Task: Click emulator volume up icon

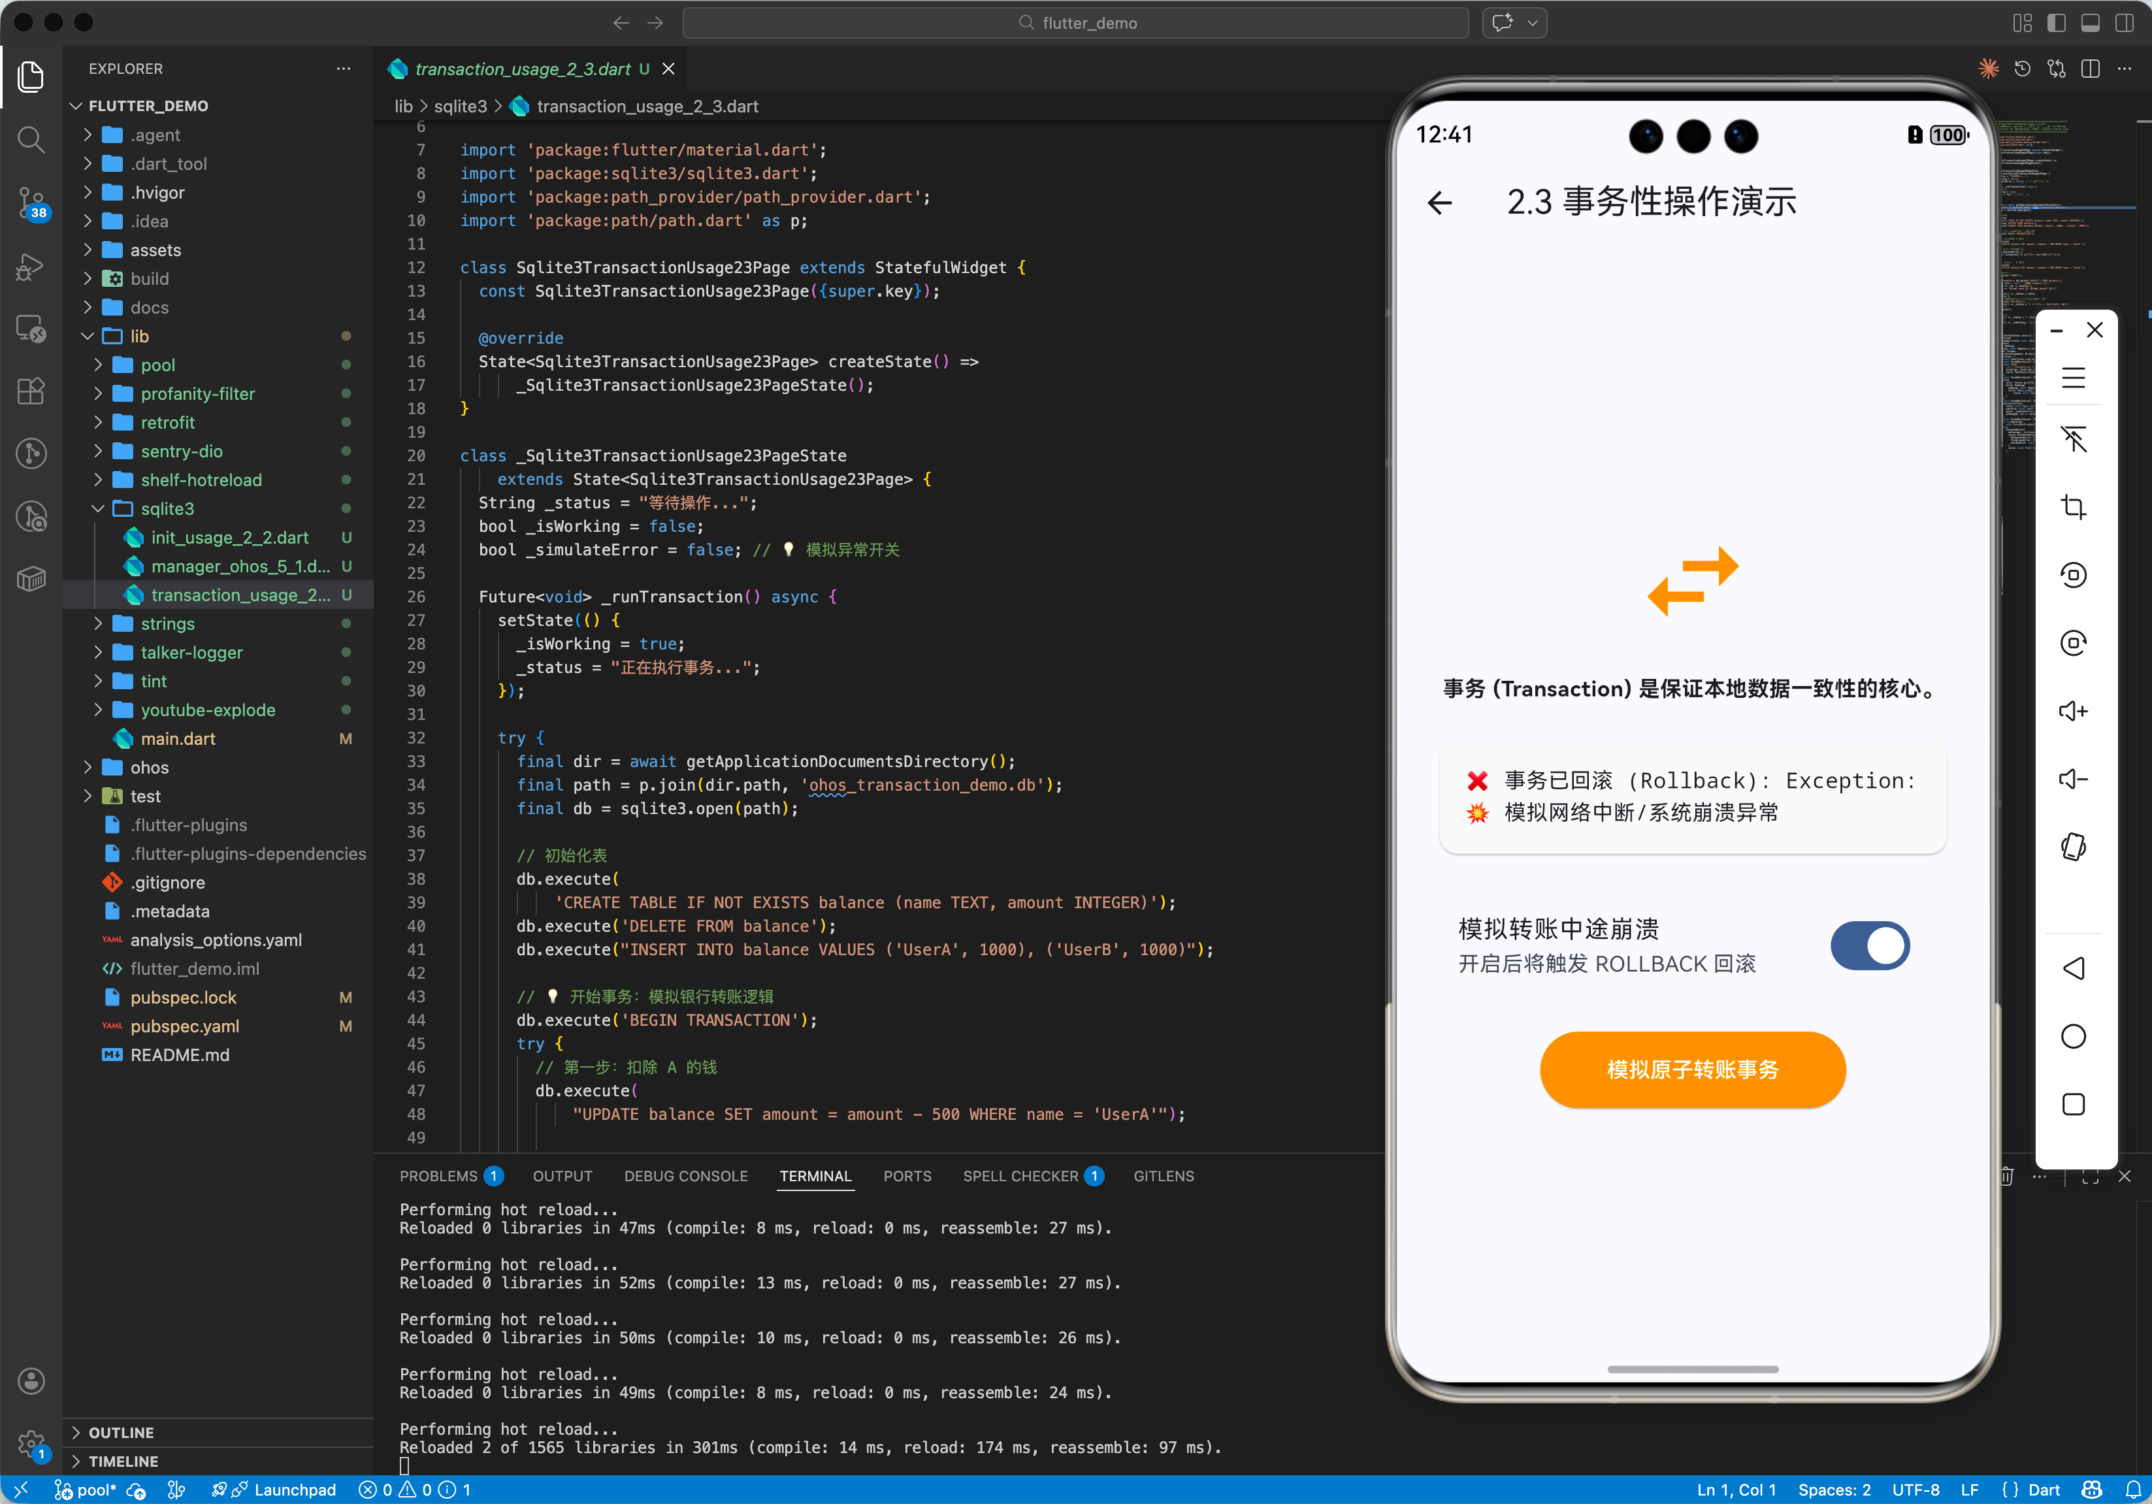Action: [x=2072, y=711]
